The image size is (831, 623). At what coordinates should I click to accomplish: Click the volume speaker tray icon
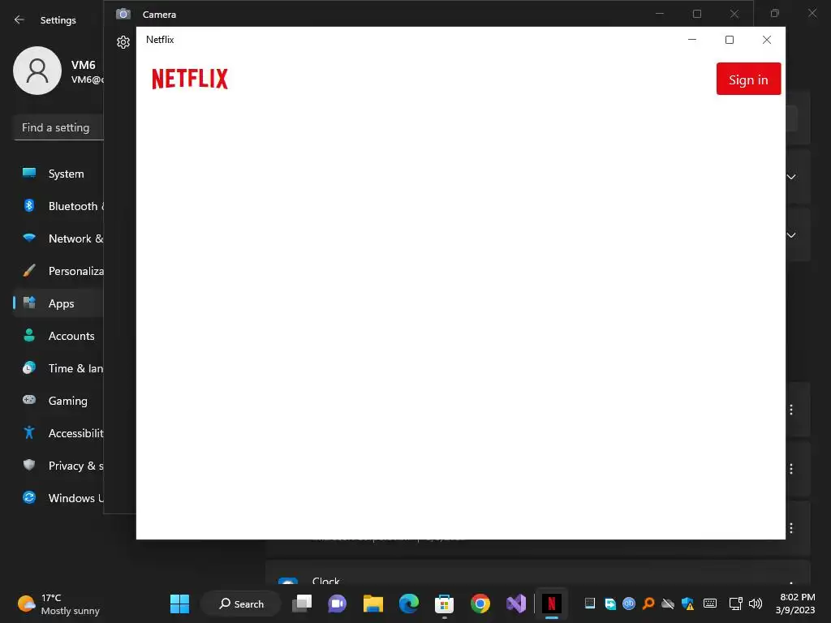click(x=756, y=604)
